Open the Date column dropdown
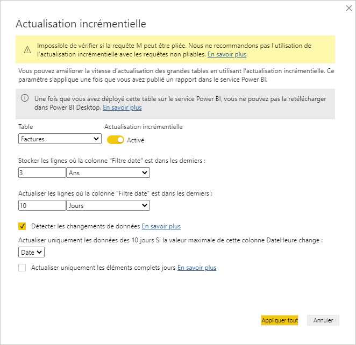This screenshot has height=345, width=356. (x=31, y=252)
